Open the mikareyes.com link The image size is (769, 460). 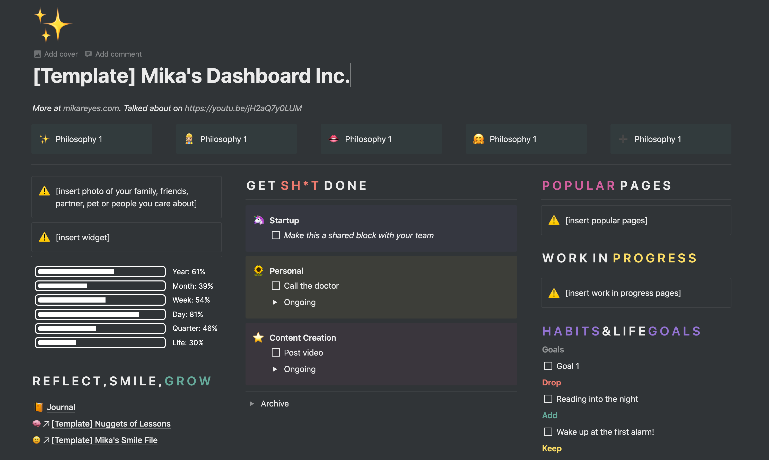(91, 108)
